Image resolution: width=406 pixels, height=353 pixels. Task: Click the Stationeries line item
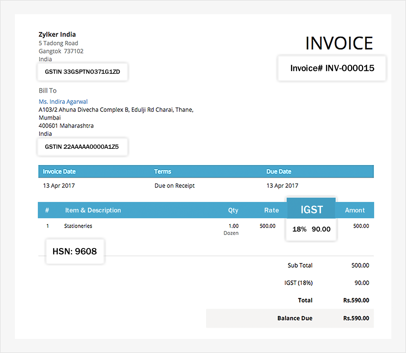[78, 226]
